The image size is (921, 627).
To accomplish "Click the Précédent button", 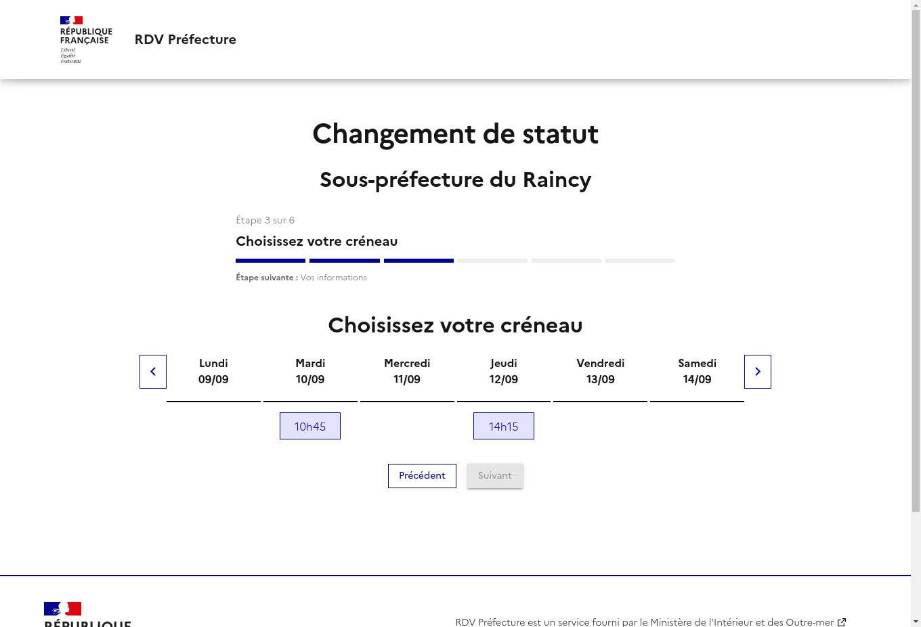I will [x=422, y=476].
